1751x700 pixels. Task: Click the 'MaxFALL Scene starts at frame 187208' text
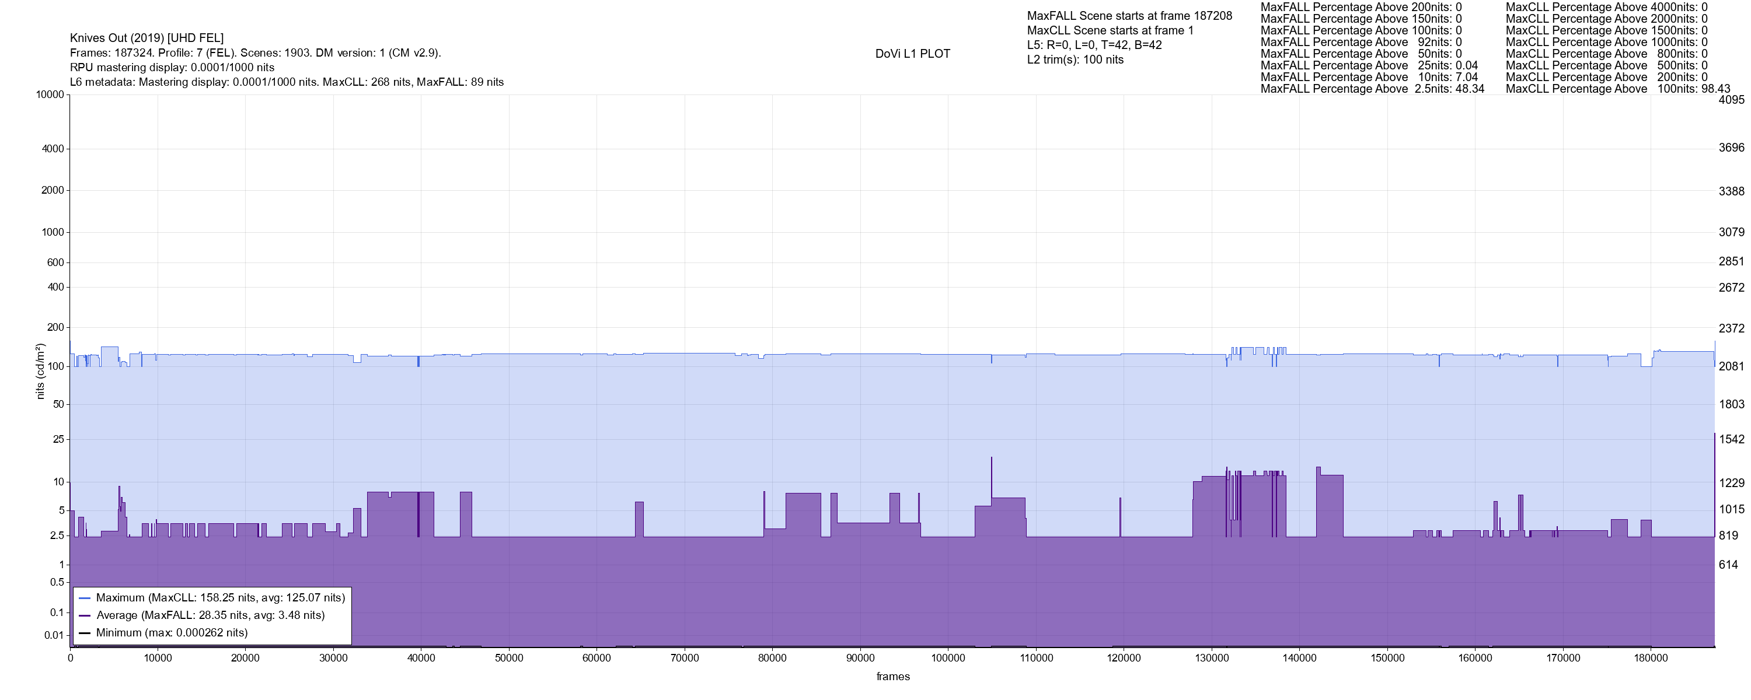coord(1129,16)
